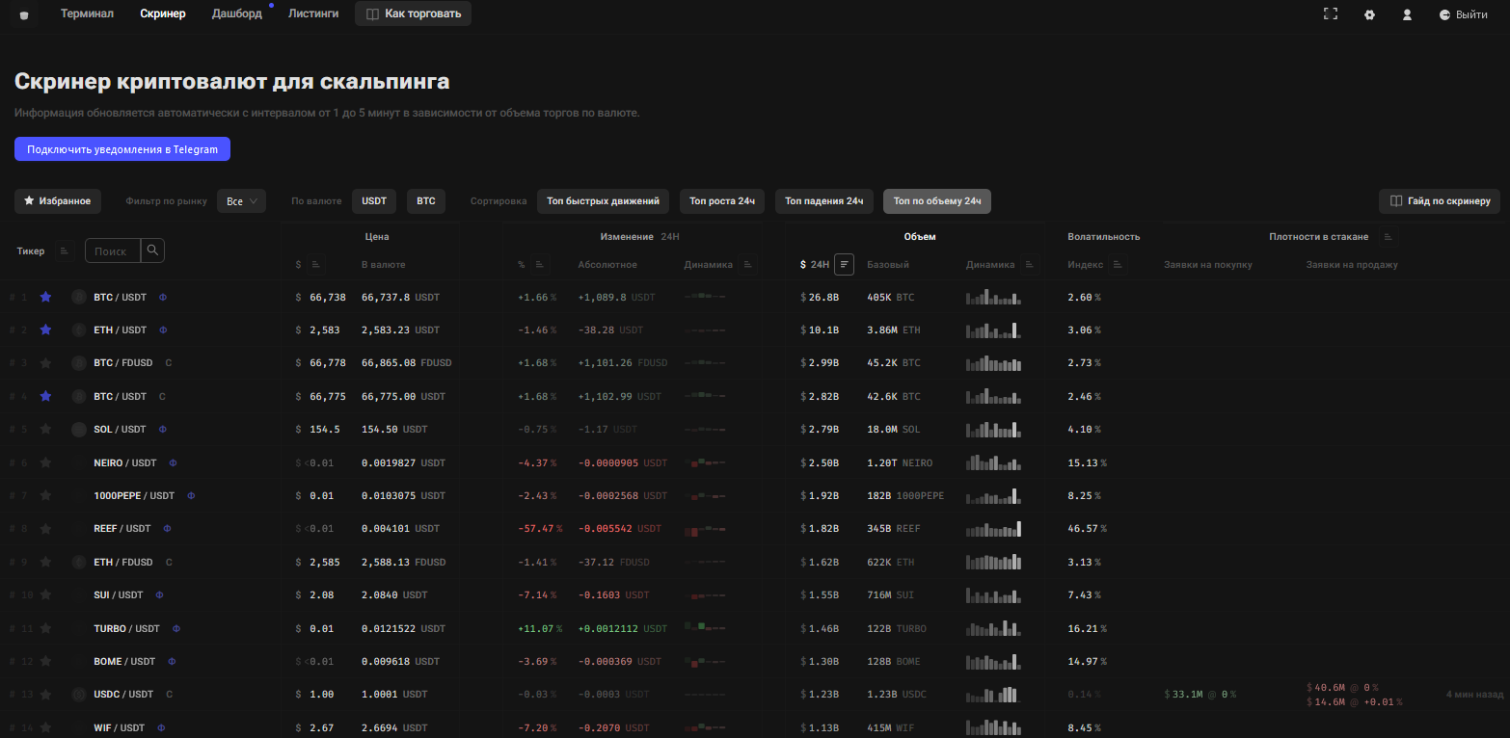The width and height of the screenshot is (1510, 738).
Task: Select 'Топ роста 24ч' sorting
Action: [x=722, y=201]
